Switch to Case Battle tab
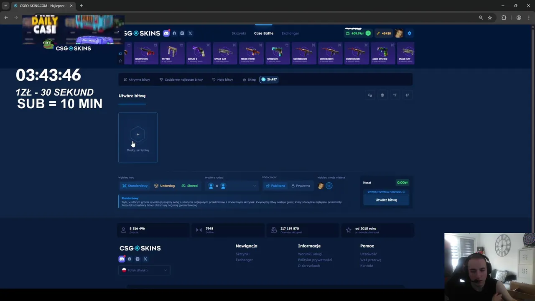The image size is (535, 301). 264,33
